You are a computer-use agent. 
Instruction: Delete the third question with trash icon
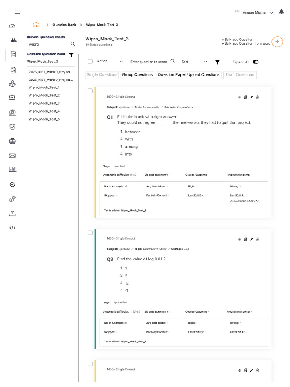point(257,370)
